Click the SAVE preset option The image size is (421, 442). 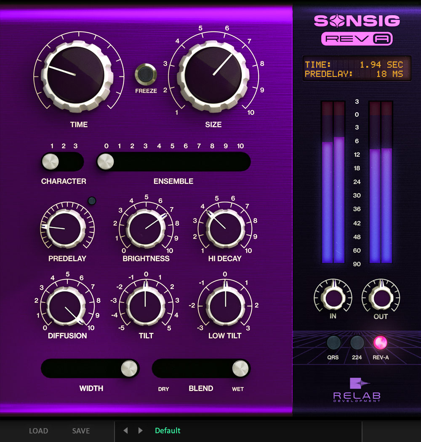click(x=80, y=431)
